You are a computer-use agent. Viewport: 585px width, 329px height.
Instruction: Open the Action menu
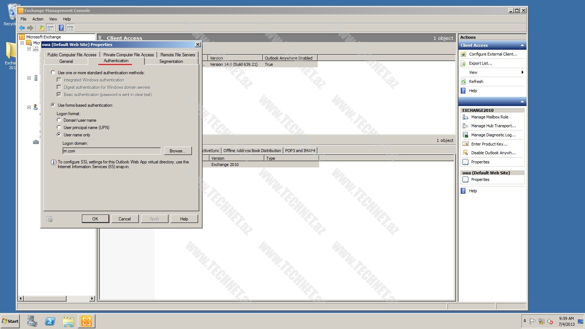pos(38,19)
